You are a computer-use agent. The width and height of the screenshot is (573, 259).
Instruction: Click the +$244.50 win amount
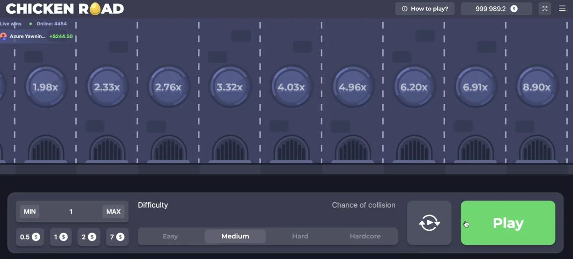(x=61, y=37)
